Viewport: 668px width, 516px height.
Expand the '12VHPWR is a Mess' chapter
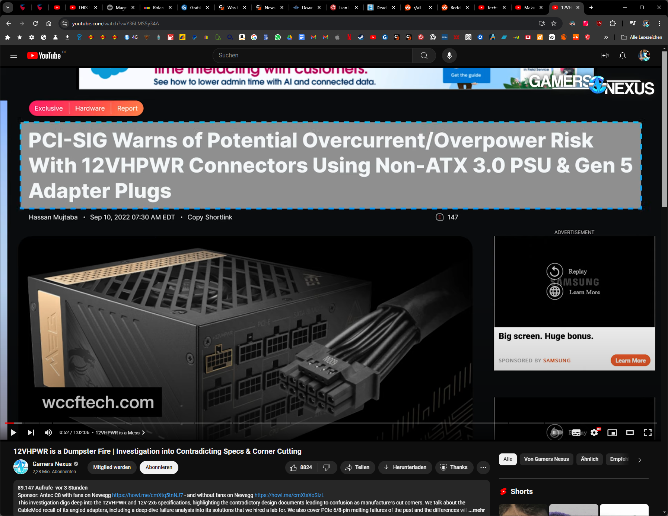point(120,433)
